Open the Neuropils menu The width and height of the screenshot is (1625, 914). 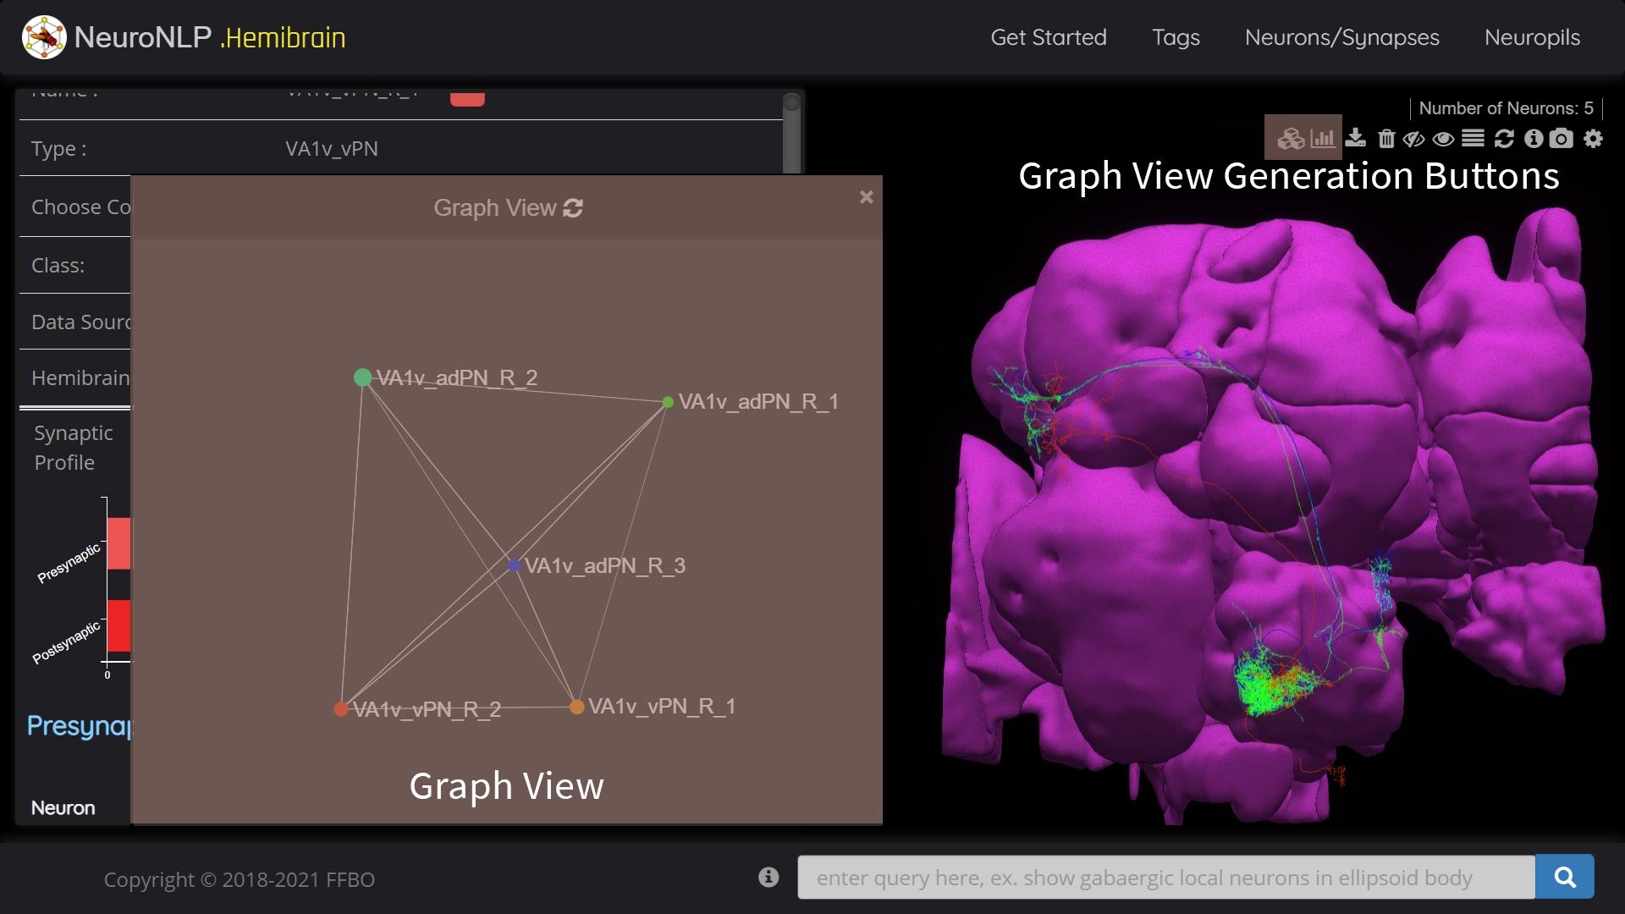pyautogui.click(x=1532, y=37)
